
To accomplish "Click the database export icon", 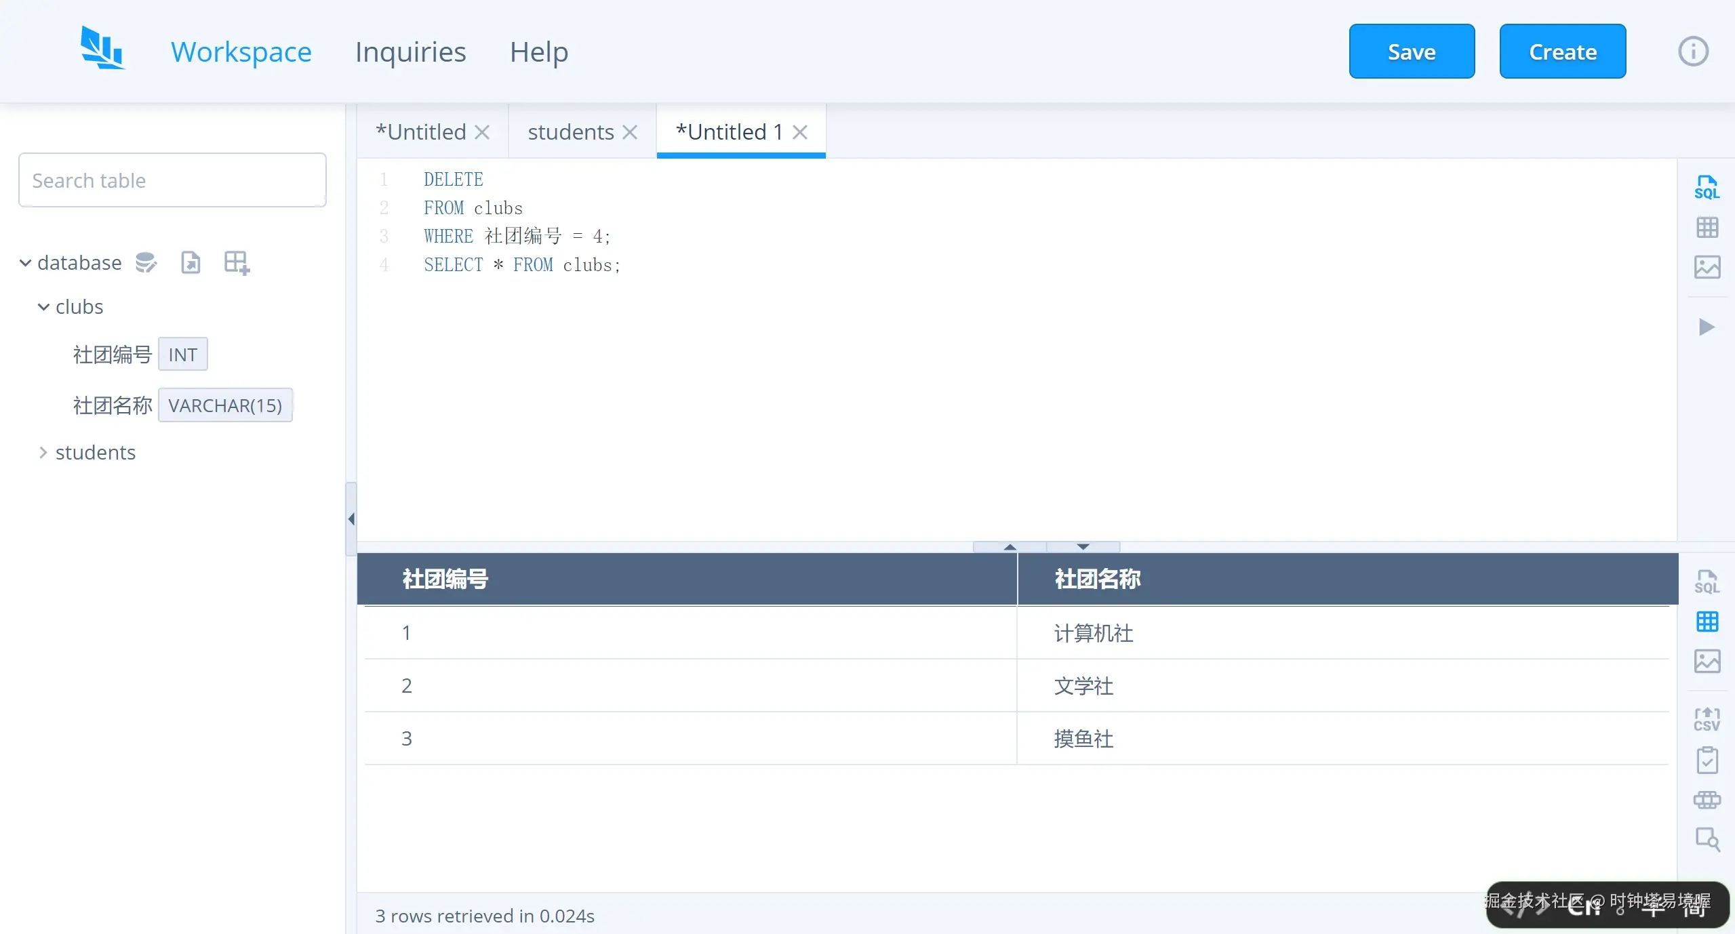I will [x=146, y=262].
